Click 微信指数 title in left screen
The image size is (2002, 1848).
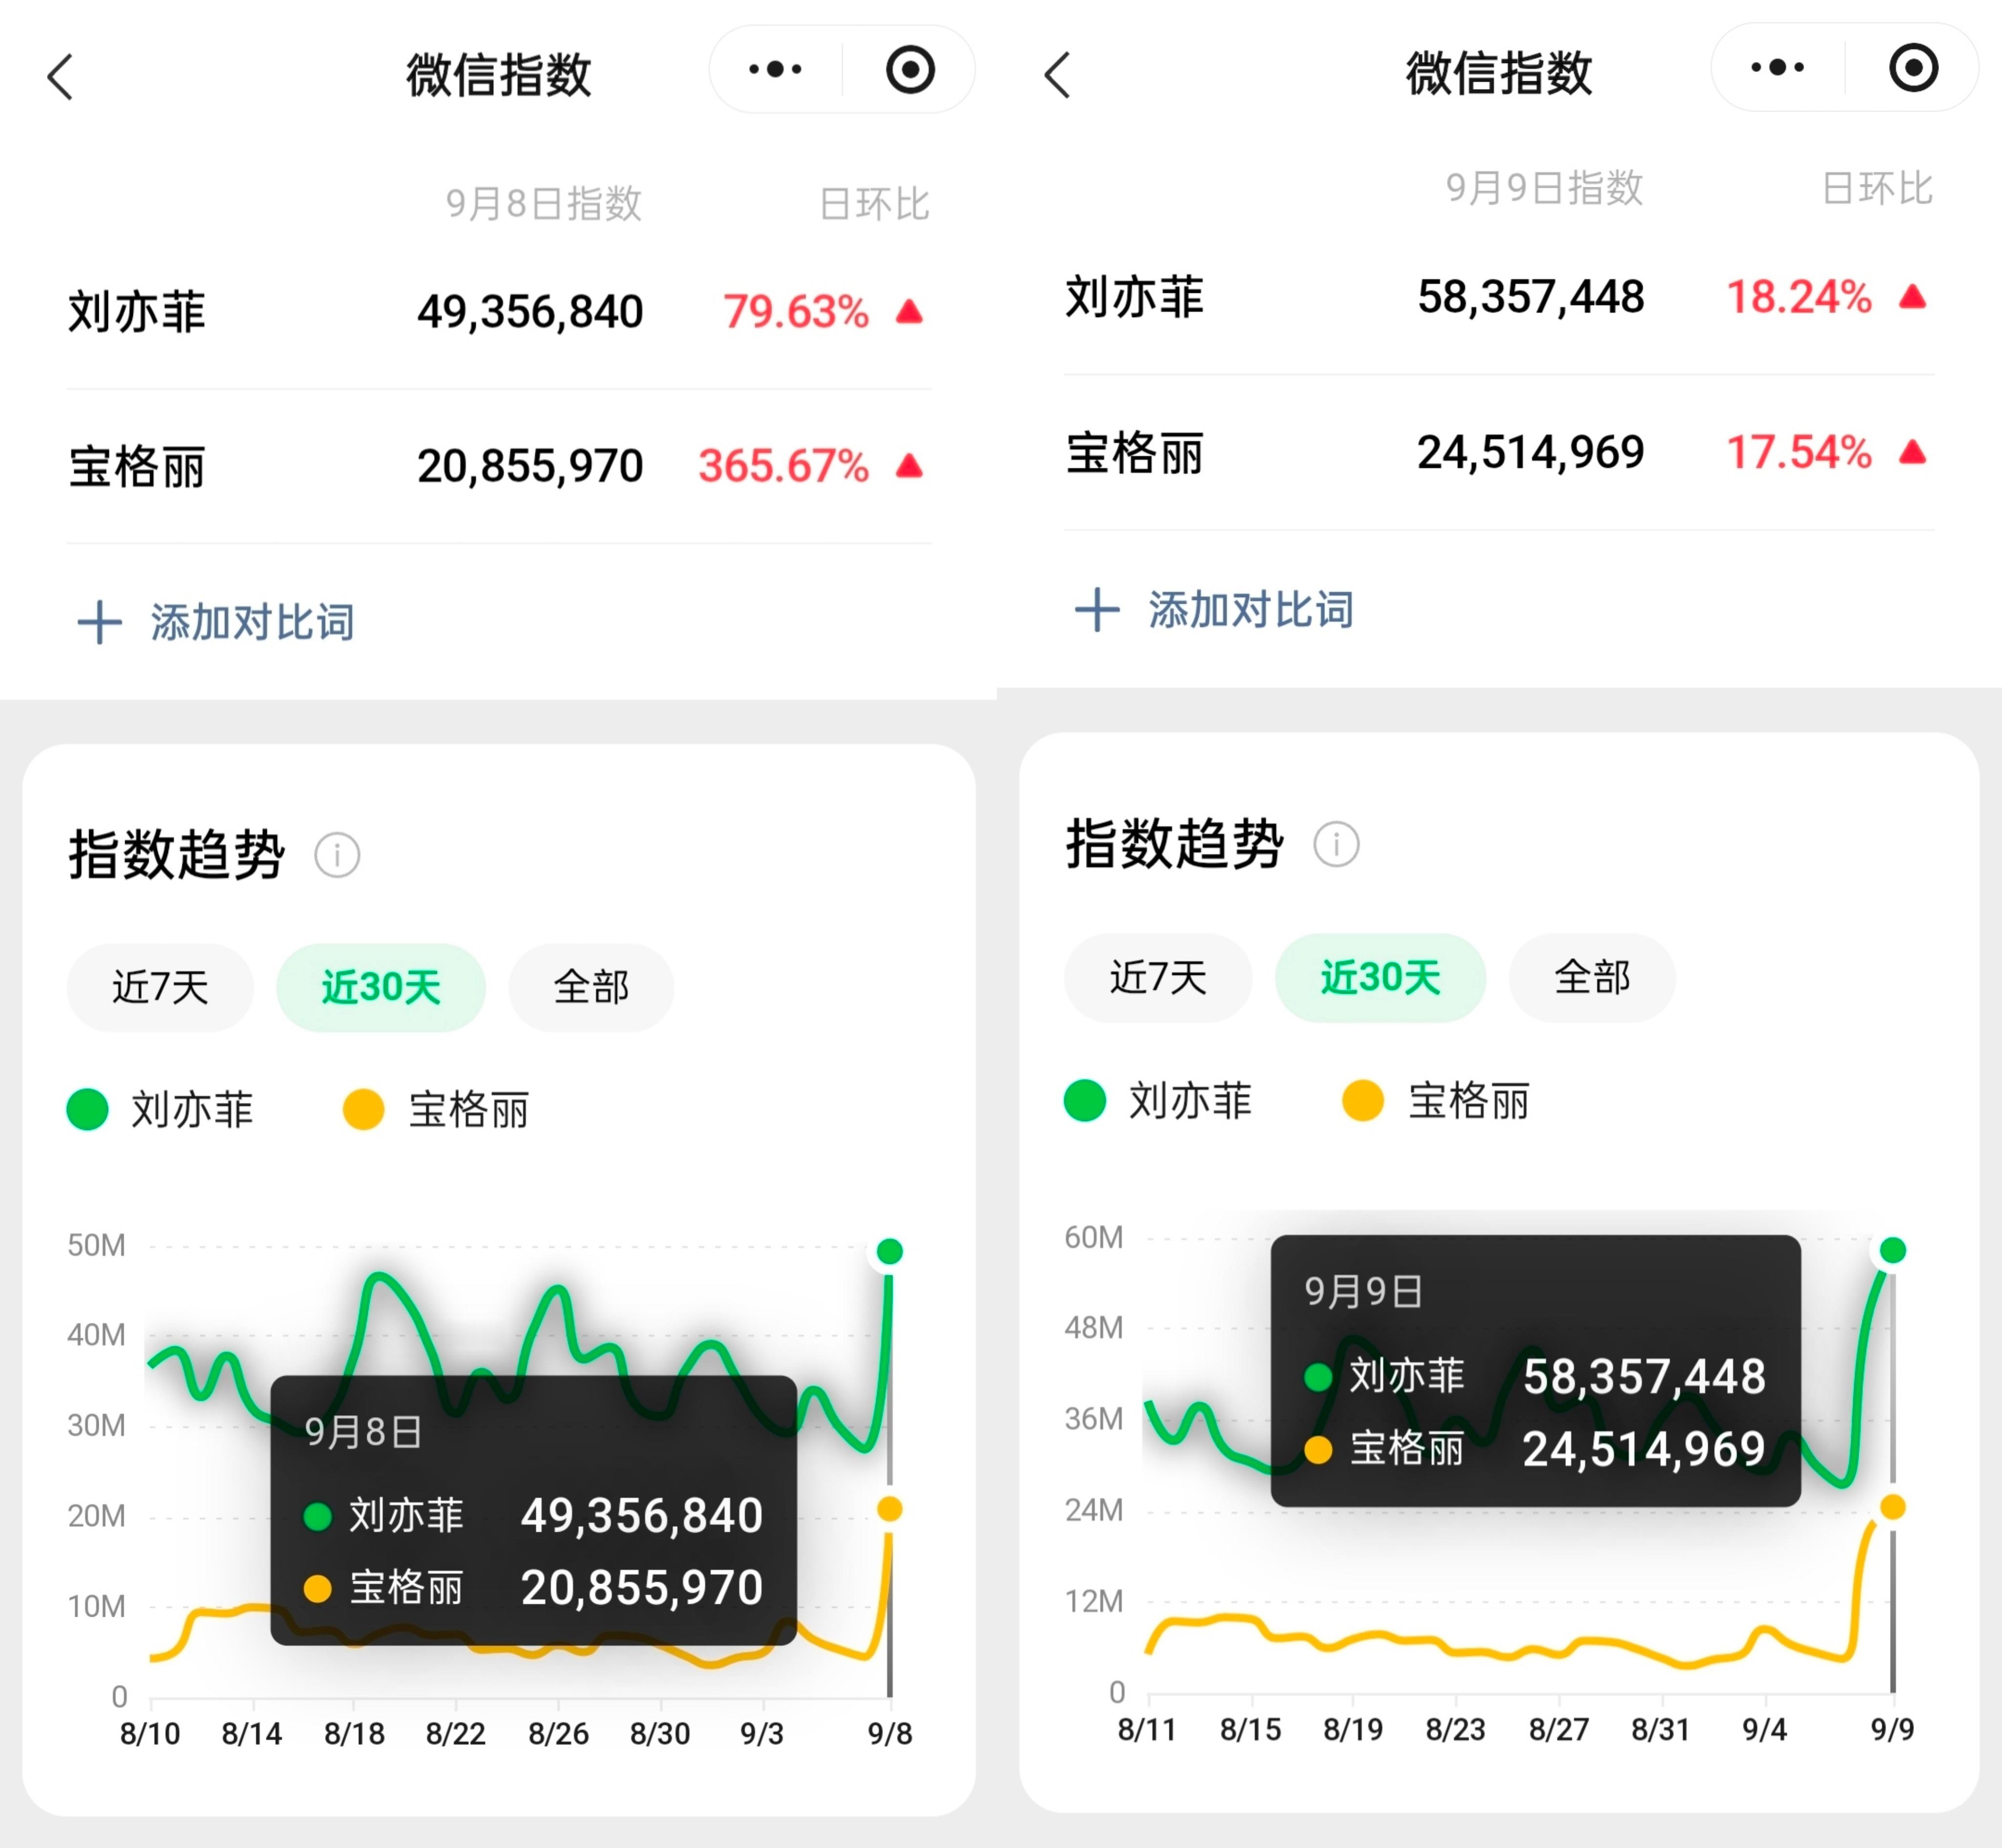pyautogui.click(x=499, y=75)
